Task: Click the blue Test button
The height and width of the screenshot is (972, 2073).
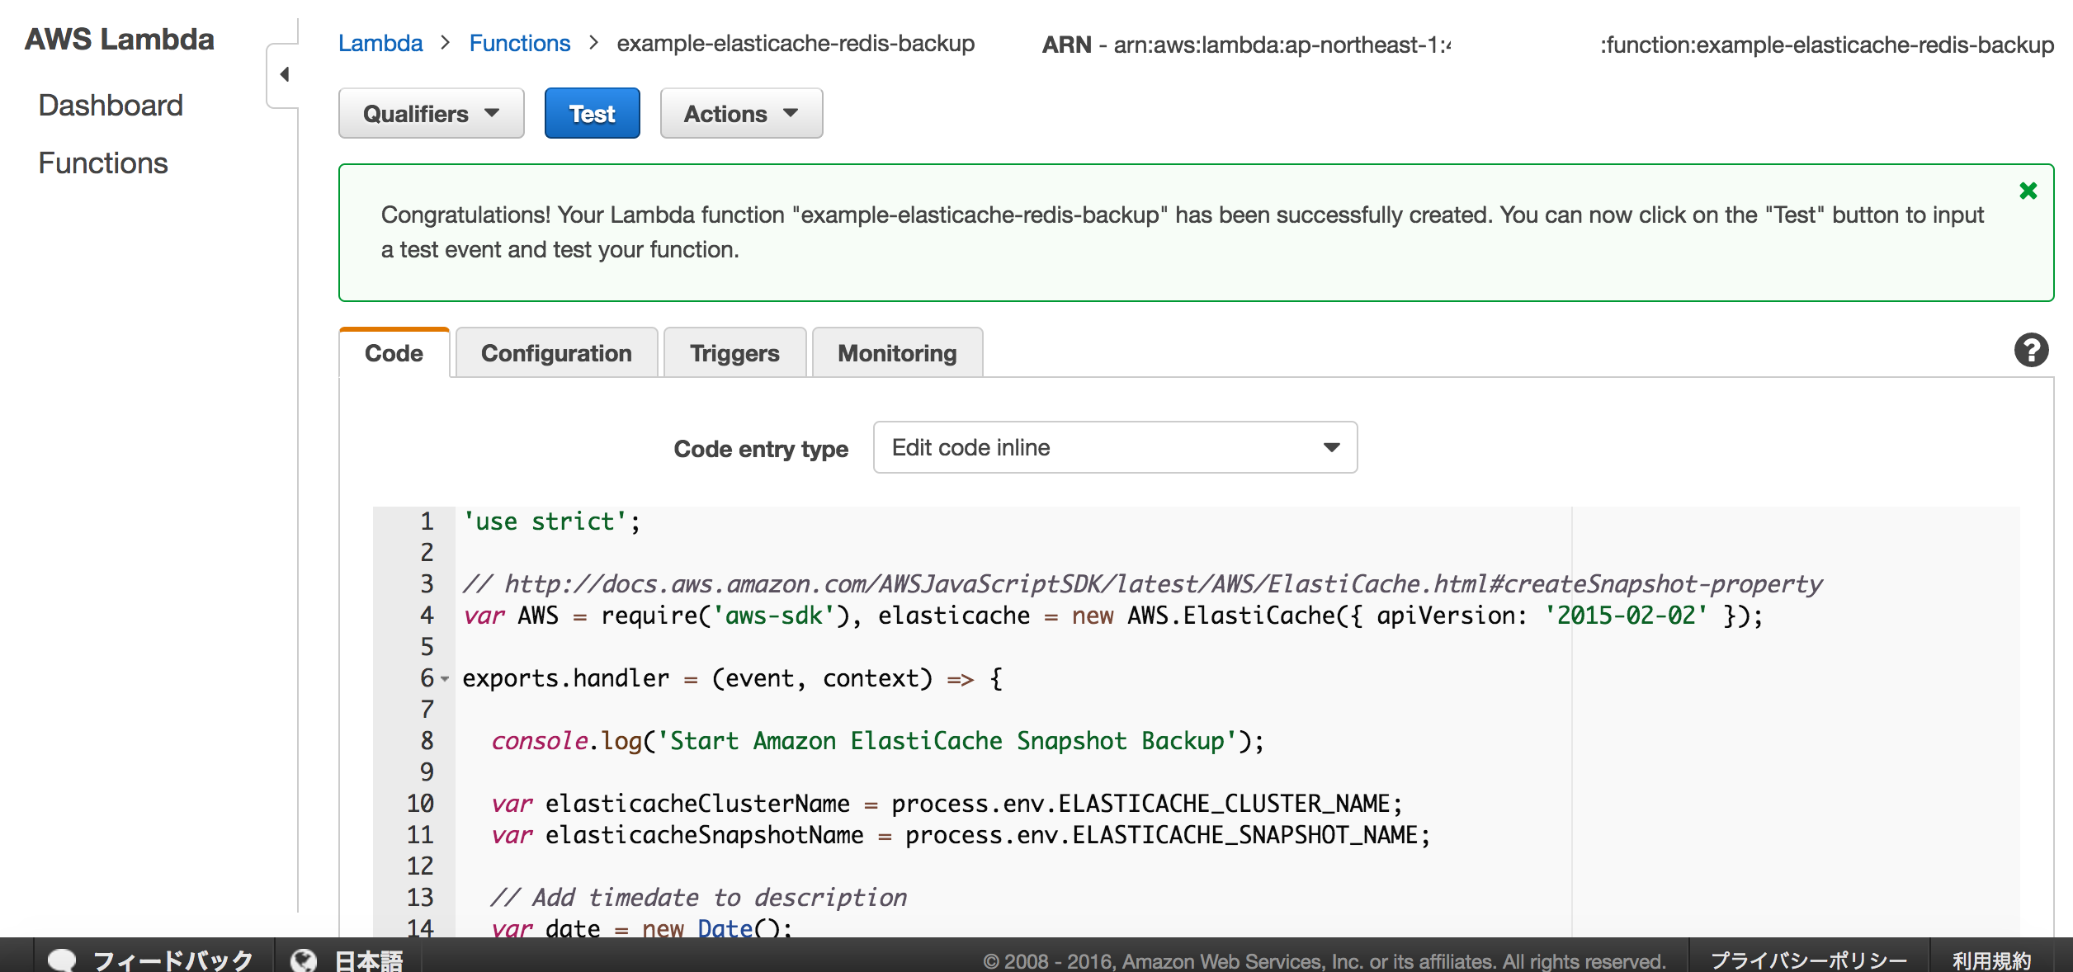Action: [592, 113]
